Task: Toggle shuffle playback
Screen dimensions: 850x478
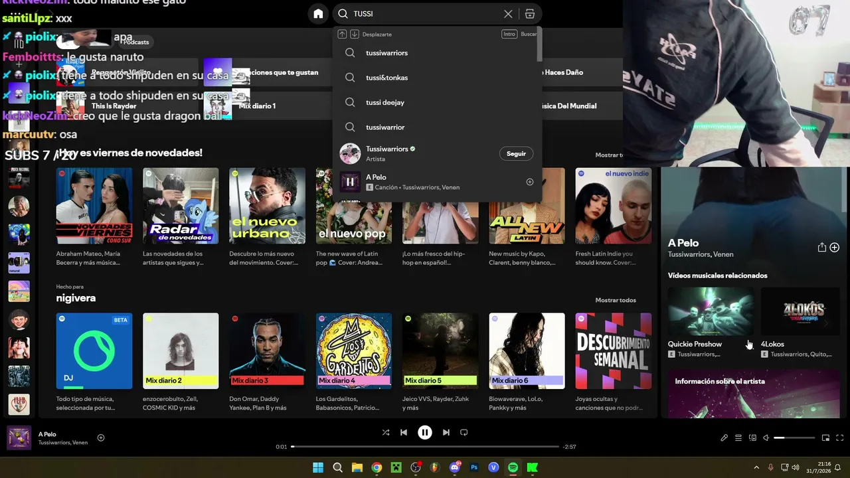Action: [386, 432]
